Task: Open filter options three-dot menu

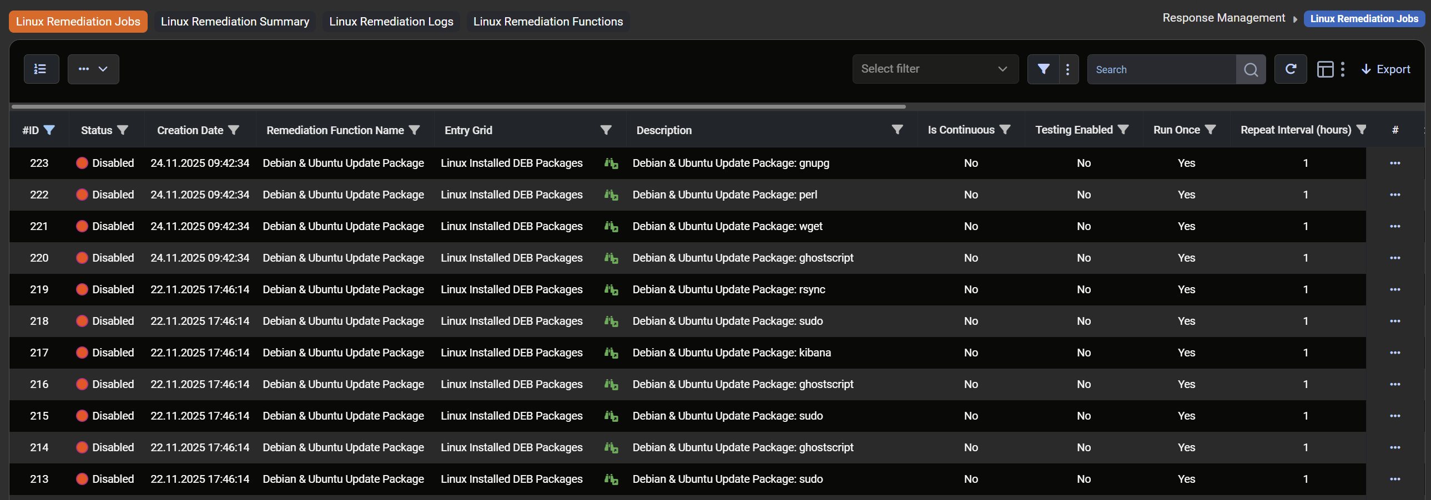Action: coord(1067,69)
